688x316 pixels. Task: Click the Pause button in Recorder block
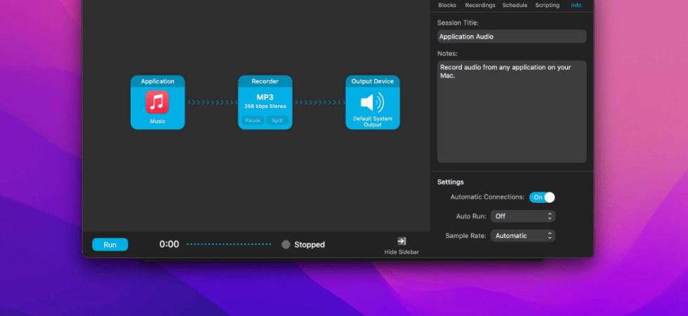click(x=253, y=120)
